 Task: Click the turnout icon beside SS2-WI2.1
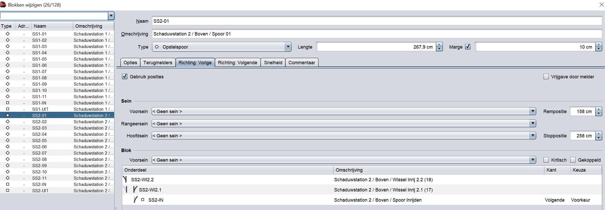[135, 189]
